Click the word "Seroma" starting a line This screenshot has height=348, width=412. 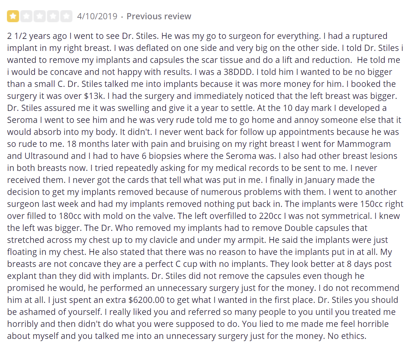pos(22,120)
